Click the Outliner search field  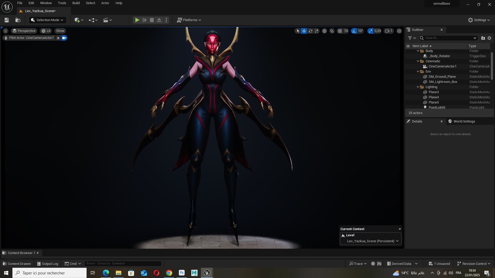tap(448, 38)
